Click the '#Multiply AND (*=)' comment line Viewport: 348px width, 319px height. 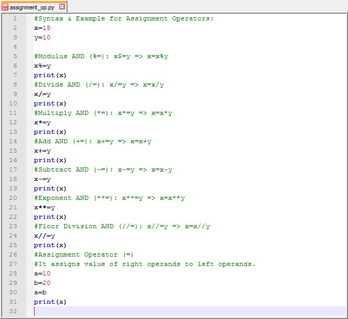point(103,113)
